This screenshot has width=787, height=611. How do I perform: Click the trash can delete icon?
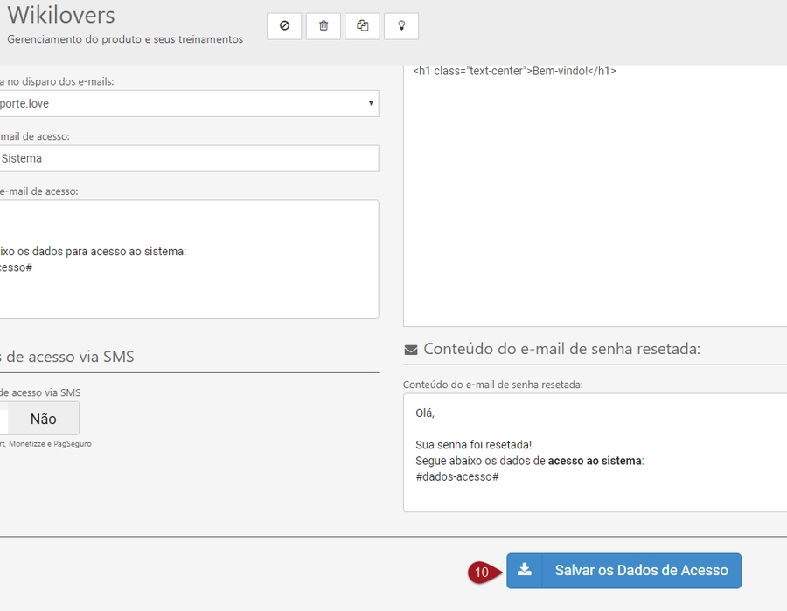click(324, 26)
